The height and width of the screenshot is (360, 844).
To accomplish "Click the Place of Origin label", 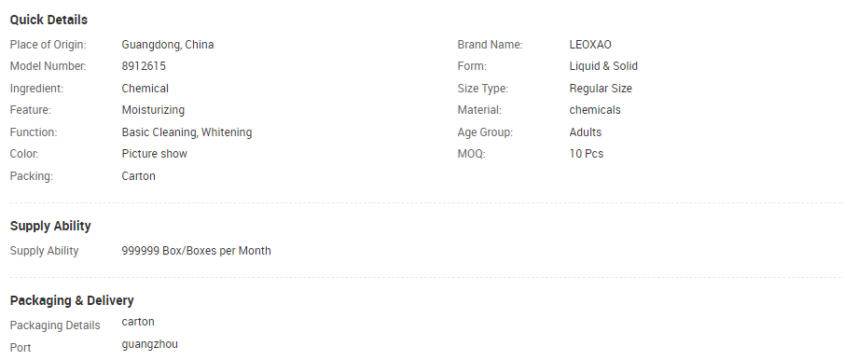I will tap(48, 45).
